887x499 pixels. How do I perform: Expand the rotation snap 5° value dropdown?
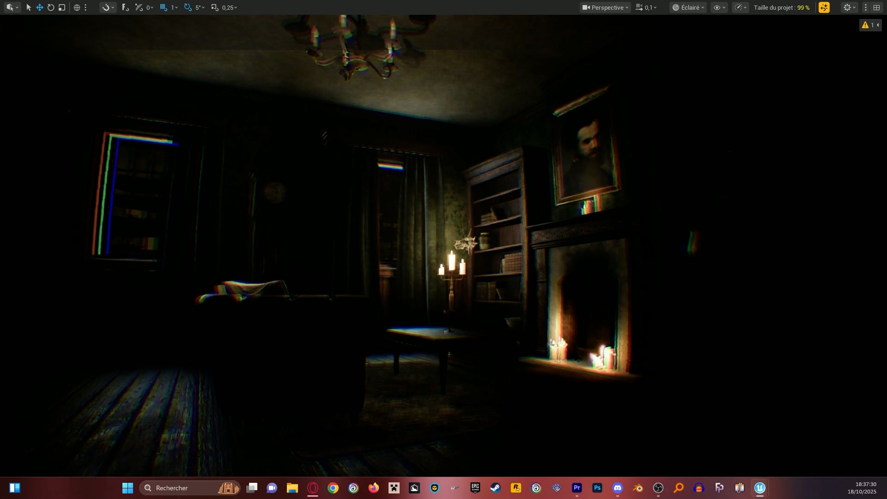point(200,7)
